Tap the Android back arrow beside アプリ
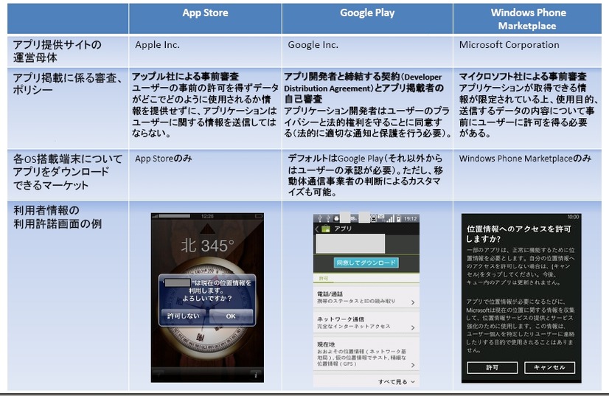The height and width of the screenshot is (396, 609). coord(317,229)
